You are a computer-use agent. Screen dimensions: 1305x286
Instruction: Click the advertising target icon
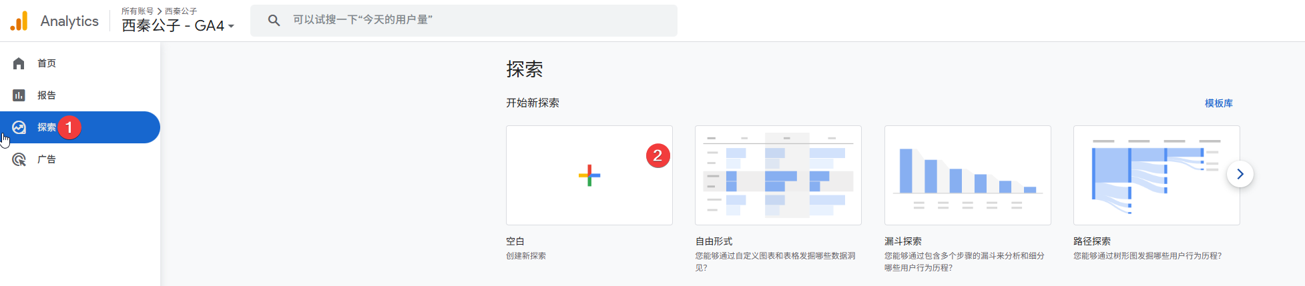tap(19, 159)
